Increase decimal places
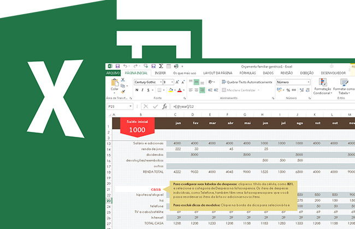The image size is (355, 229). (x=301, y=90)
